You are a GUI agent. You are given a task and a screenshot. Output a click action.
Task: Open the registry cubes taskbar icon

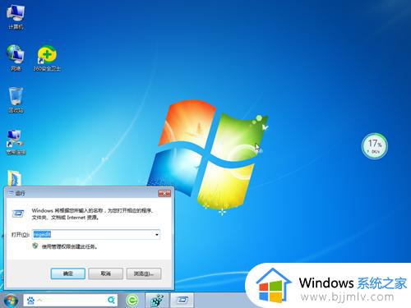pyautogui.click(x=157, y=301)
